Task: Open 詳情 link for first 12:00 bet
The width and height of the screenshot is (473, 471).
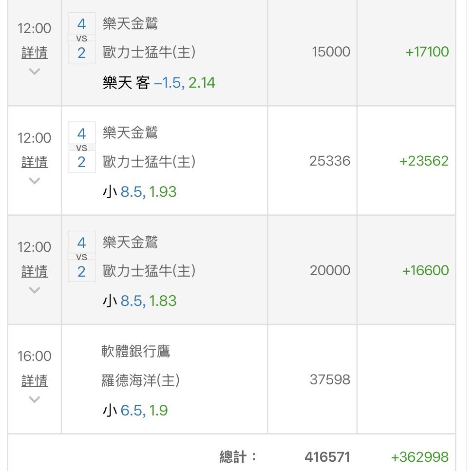Action: coord(35,53)
